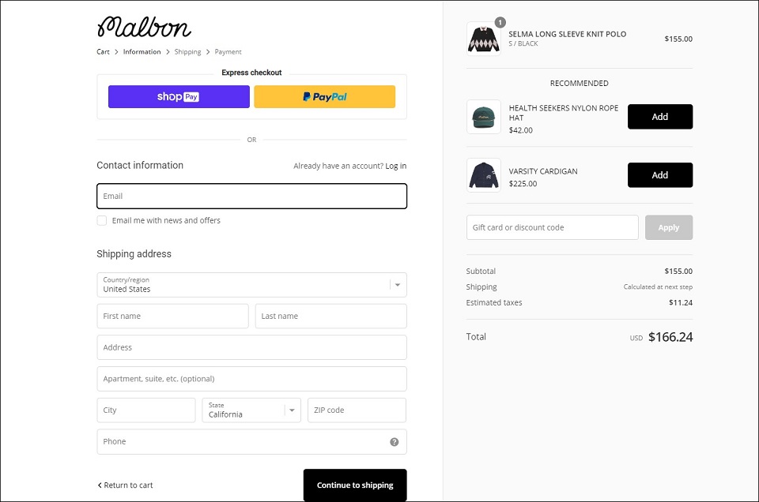The height and width of the screenshot is (502, 759).
Task: Click the Malbon logo
Action: (x=144, y=27)
